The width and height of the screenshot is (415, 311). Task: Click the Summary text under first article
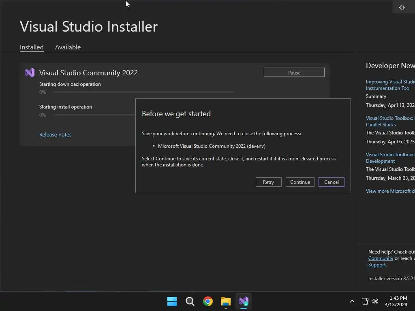tap(376, 96)
